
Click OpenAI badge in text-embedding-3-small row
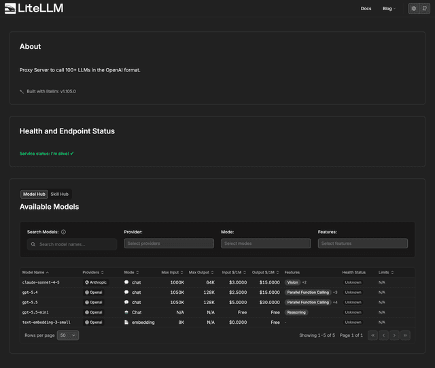click(94, 322)
